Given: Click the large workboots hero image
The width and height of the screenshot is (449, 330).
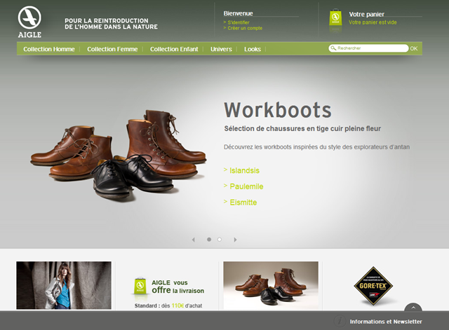Looking at the screenshot, I should click(118, 155).
